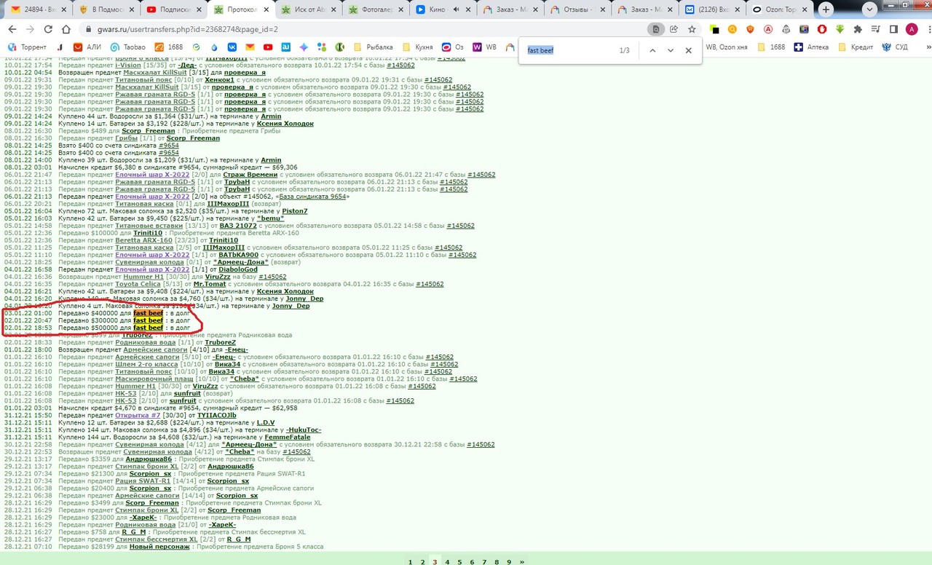
Task: Switch to the YouTube Подписки tab
Action: [173, 9]
